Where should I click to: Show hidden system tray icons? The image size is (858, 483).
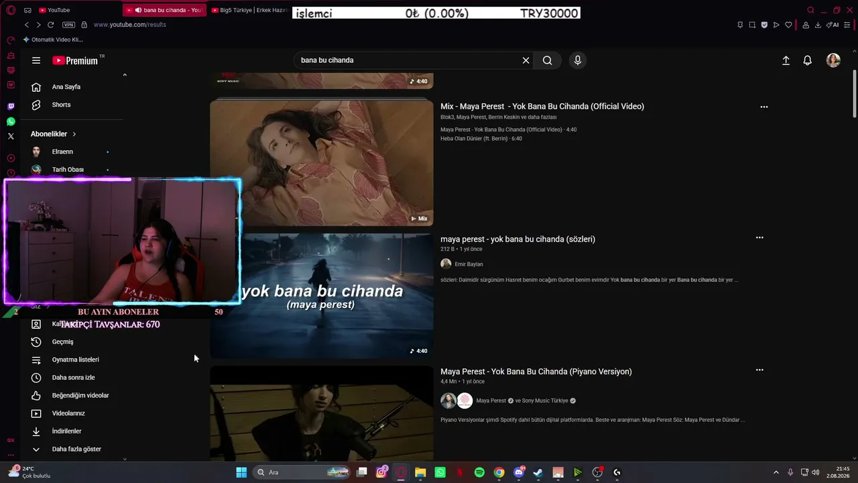pos(776,472)
